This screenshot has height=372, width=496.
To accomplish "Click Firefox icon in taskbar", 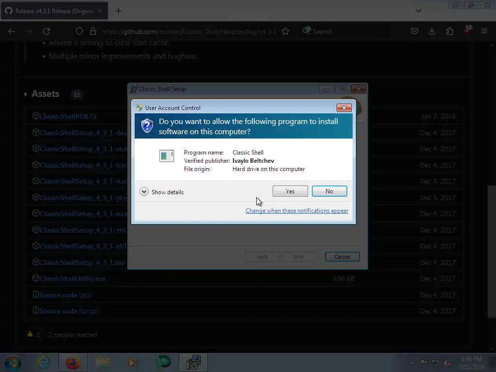I will click(x=73, y=362).
